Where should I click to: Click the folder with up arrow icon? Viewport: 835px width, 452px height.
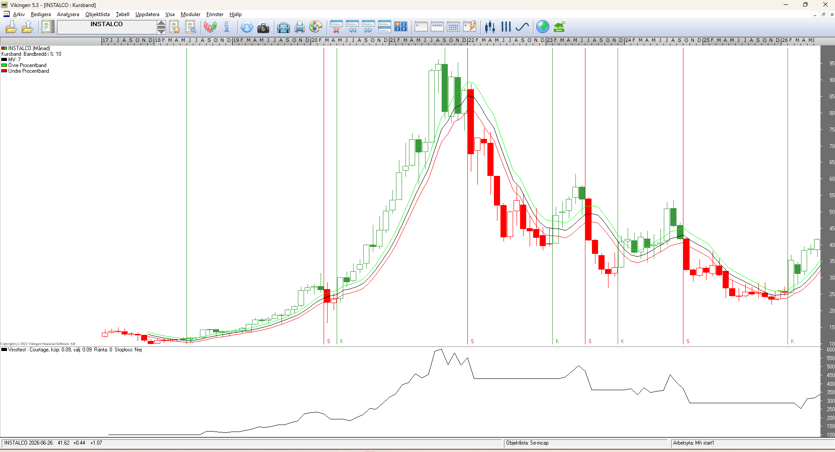tap(27, 27)
